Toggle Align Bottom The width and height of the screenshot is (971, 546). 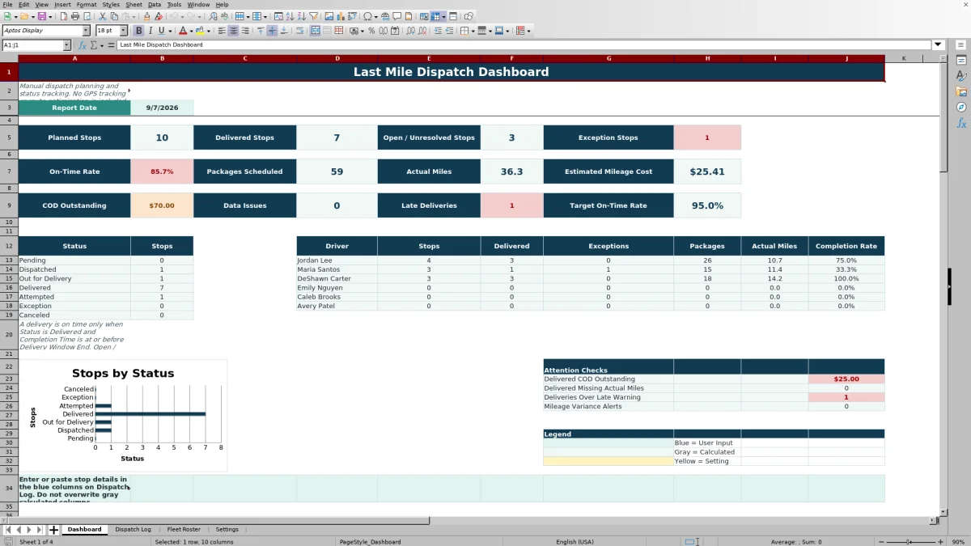(284, 31)
